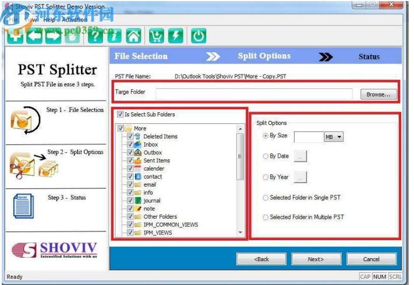Image resolution: width=414 pixels, height=285 pixels.
Task: Click the contact address book icon
Action: pyautogui.click(x=137, y=176)
